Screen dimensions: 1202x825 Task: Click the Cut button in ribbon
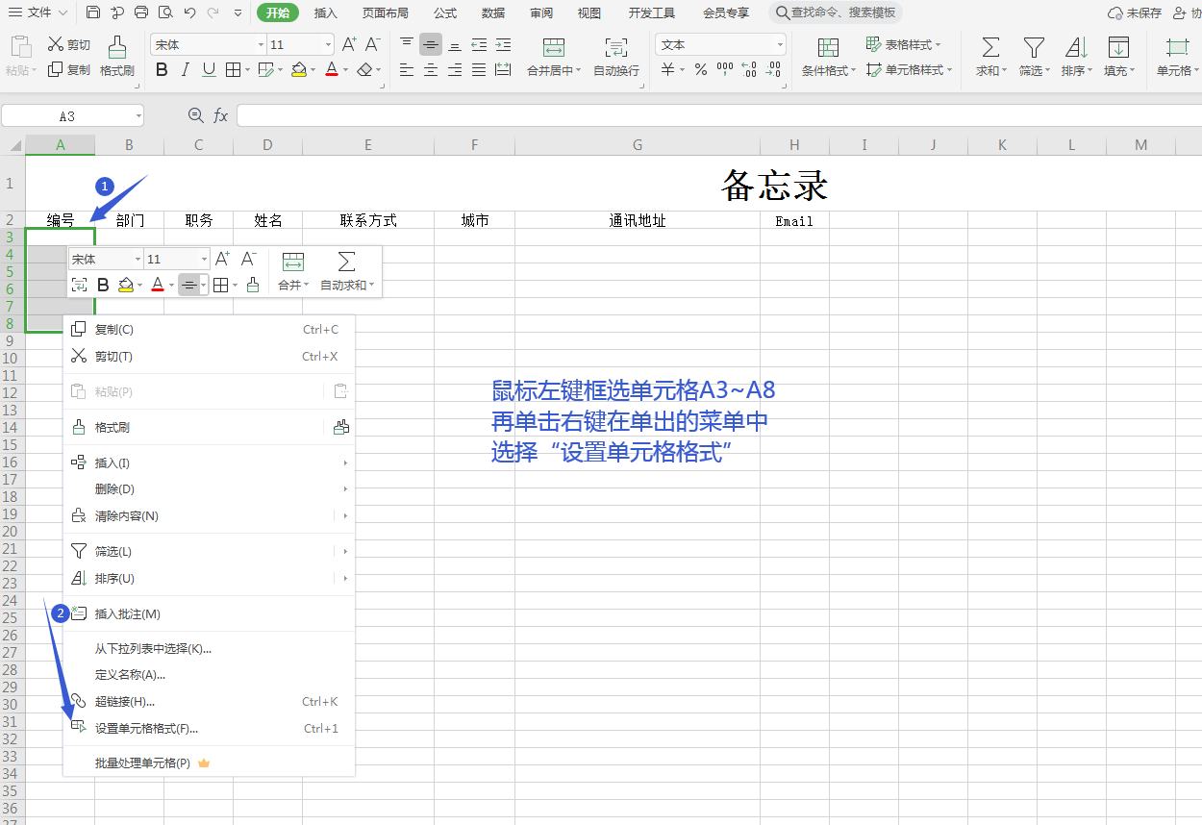[x=69, y=44]
